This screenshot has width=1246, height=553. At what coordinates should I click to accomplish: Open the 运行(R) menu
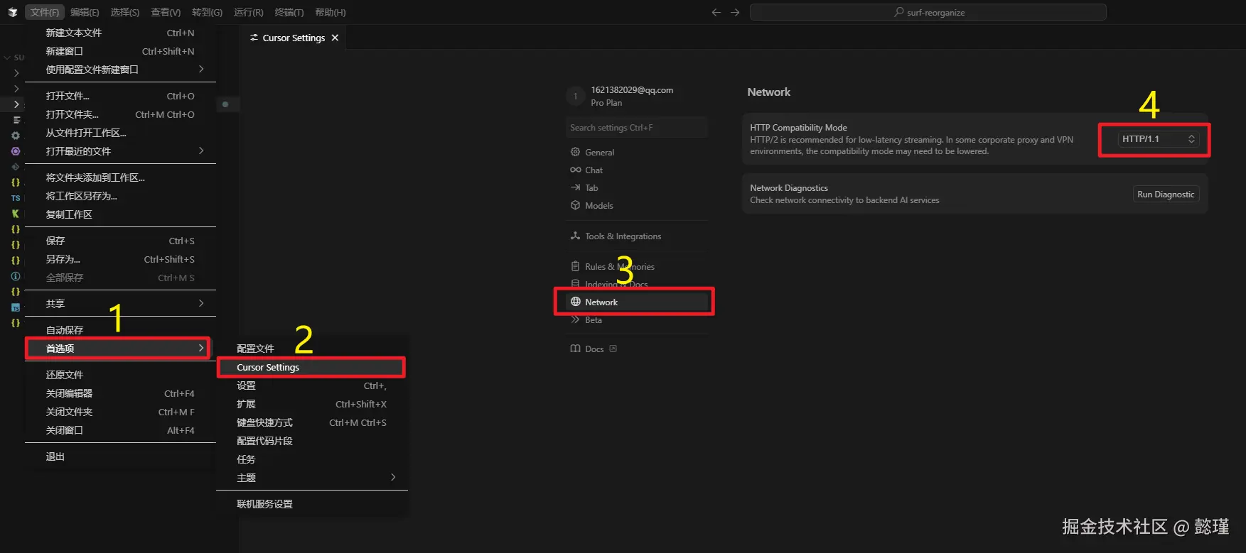click(248, 12)
